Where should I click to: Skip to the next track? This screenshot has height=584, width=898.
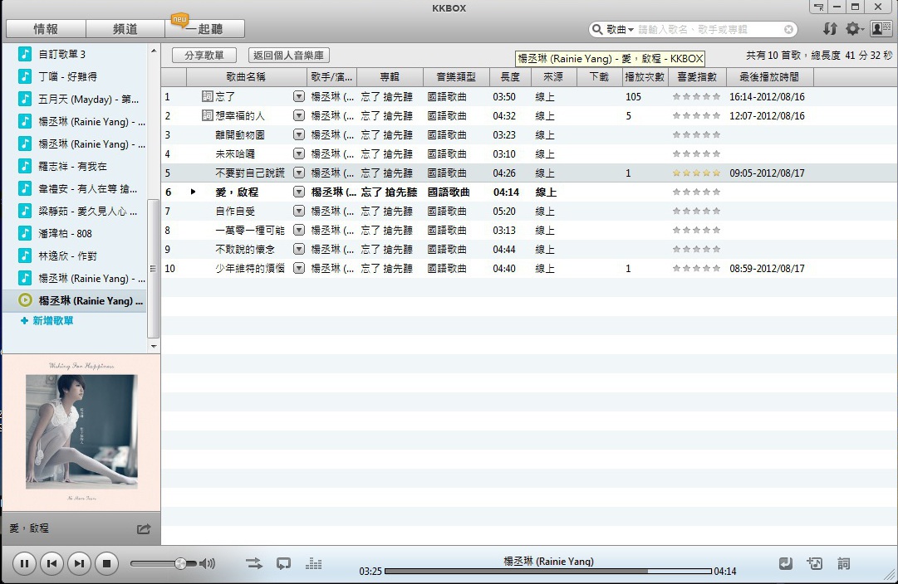pyautogui.click(x=79, y=563)
